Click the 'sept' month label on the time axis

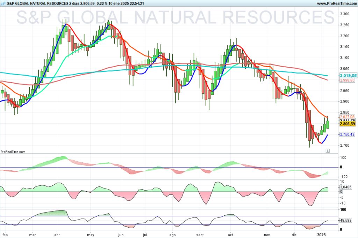200,235
